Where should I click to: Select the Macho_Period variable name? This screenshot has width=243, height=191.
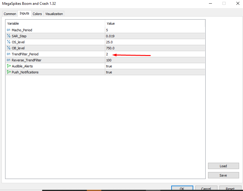(x=22, y=30)
